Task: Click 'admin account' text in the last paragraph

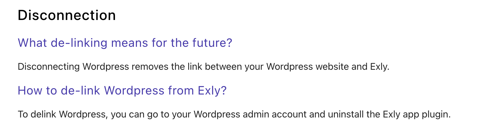Action: click(x=275, y=114)
